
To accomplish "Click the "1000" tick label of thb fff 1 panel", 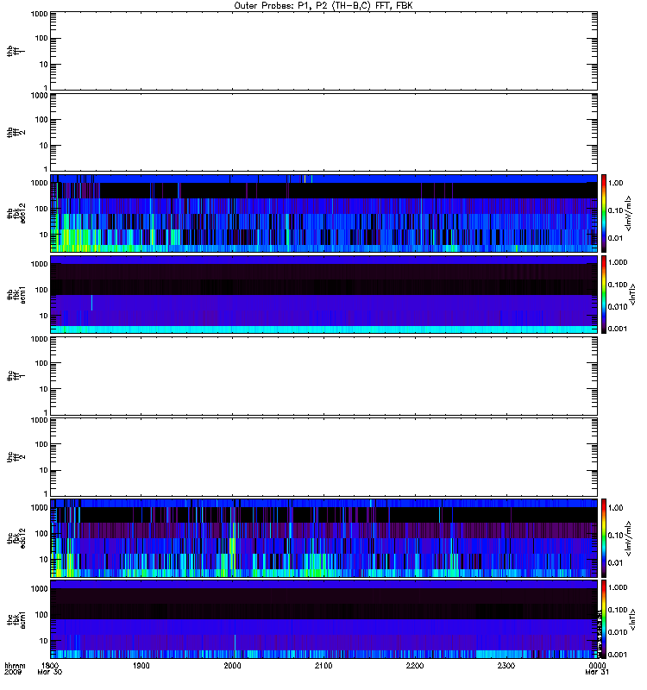I will pos(39,14).
